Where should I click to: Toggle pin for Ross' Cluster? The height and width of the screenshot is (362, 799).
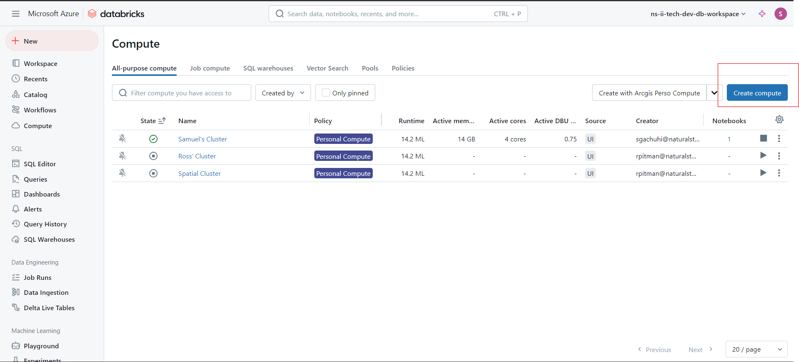point(122,156)
